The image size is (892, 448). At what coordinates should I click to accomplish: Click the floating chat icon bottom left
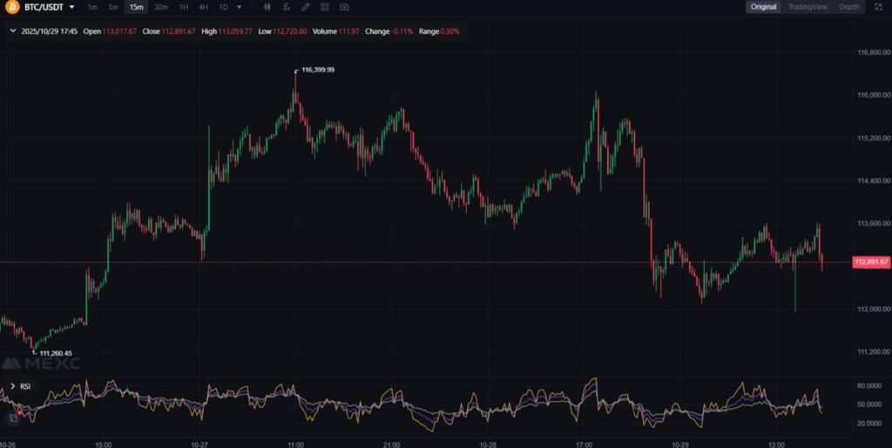[x=13, y=418]
